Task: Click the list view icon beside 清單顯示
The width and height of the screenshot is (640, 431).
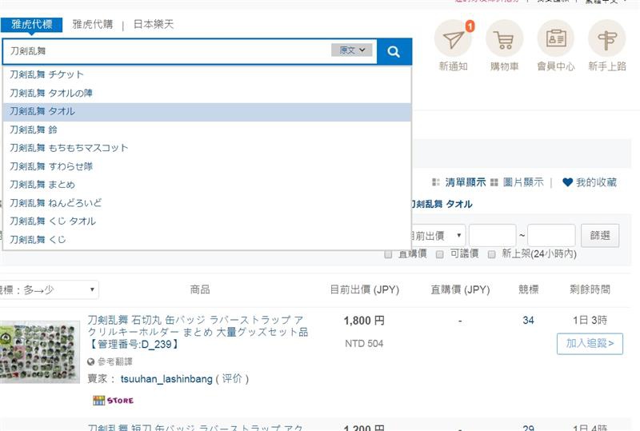Action: pos(436,182)
